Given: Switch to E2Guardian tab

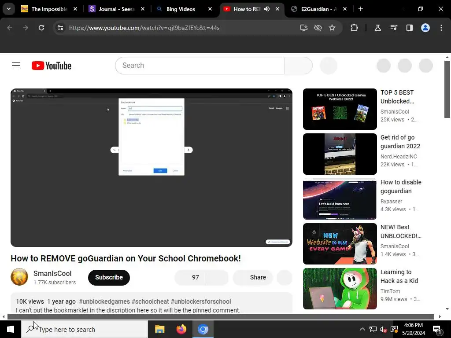Looking at the screenshot, I should [x=319, y=9].
